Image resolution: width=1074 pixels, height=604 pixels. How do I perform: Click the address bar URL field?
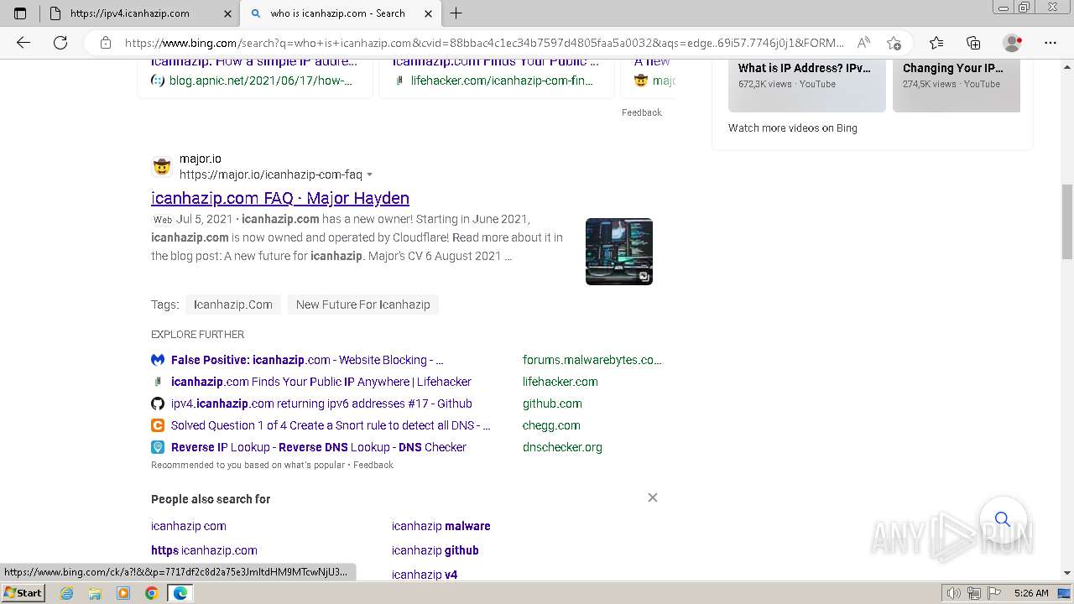point(484,43)
